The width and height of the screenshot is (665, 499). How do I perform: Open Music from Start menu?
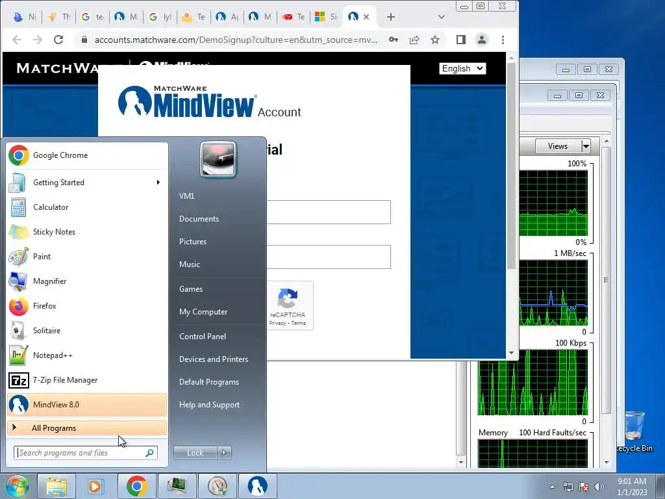coord(190,264)
